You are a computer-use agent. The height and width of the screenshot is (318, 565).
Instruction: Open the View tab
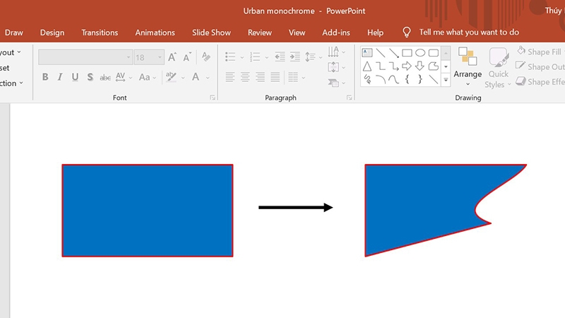point(297,33)
